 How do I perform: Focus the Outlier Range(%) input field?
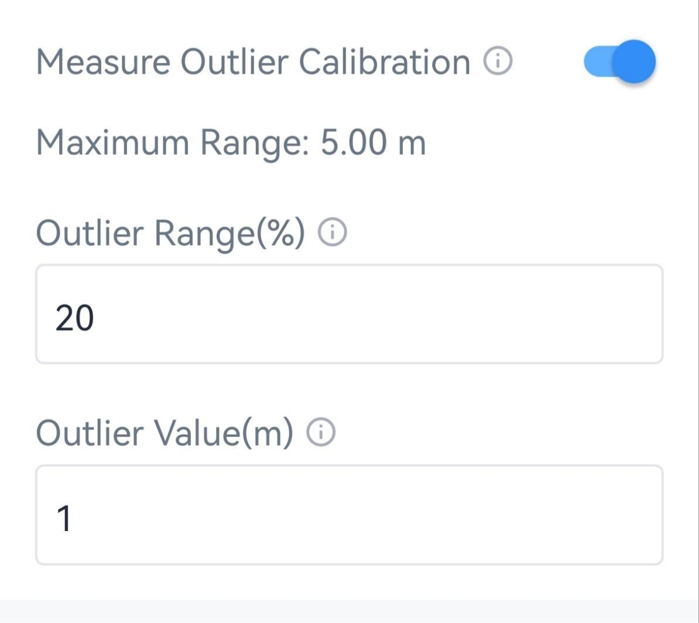pyautogui.click(x=349, y=314)
